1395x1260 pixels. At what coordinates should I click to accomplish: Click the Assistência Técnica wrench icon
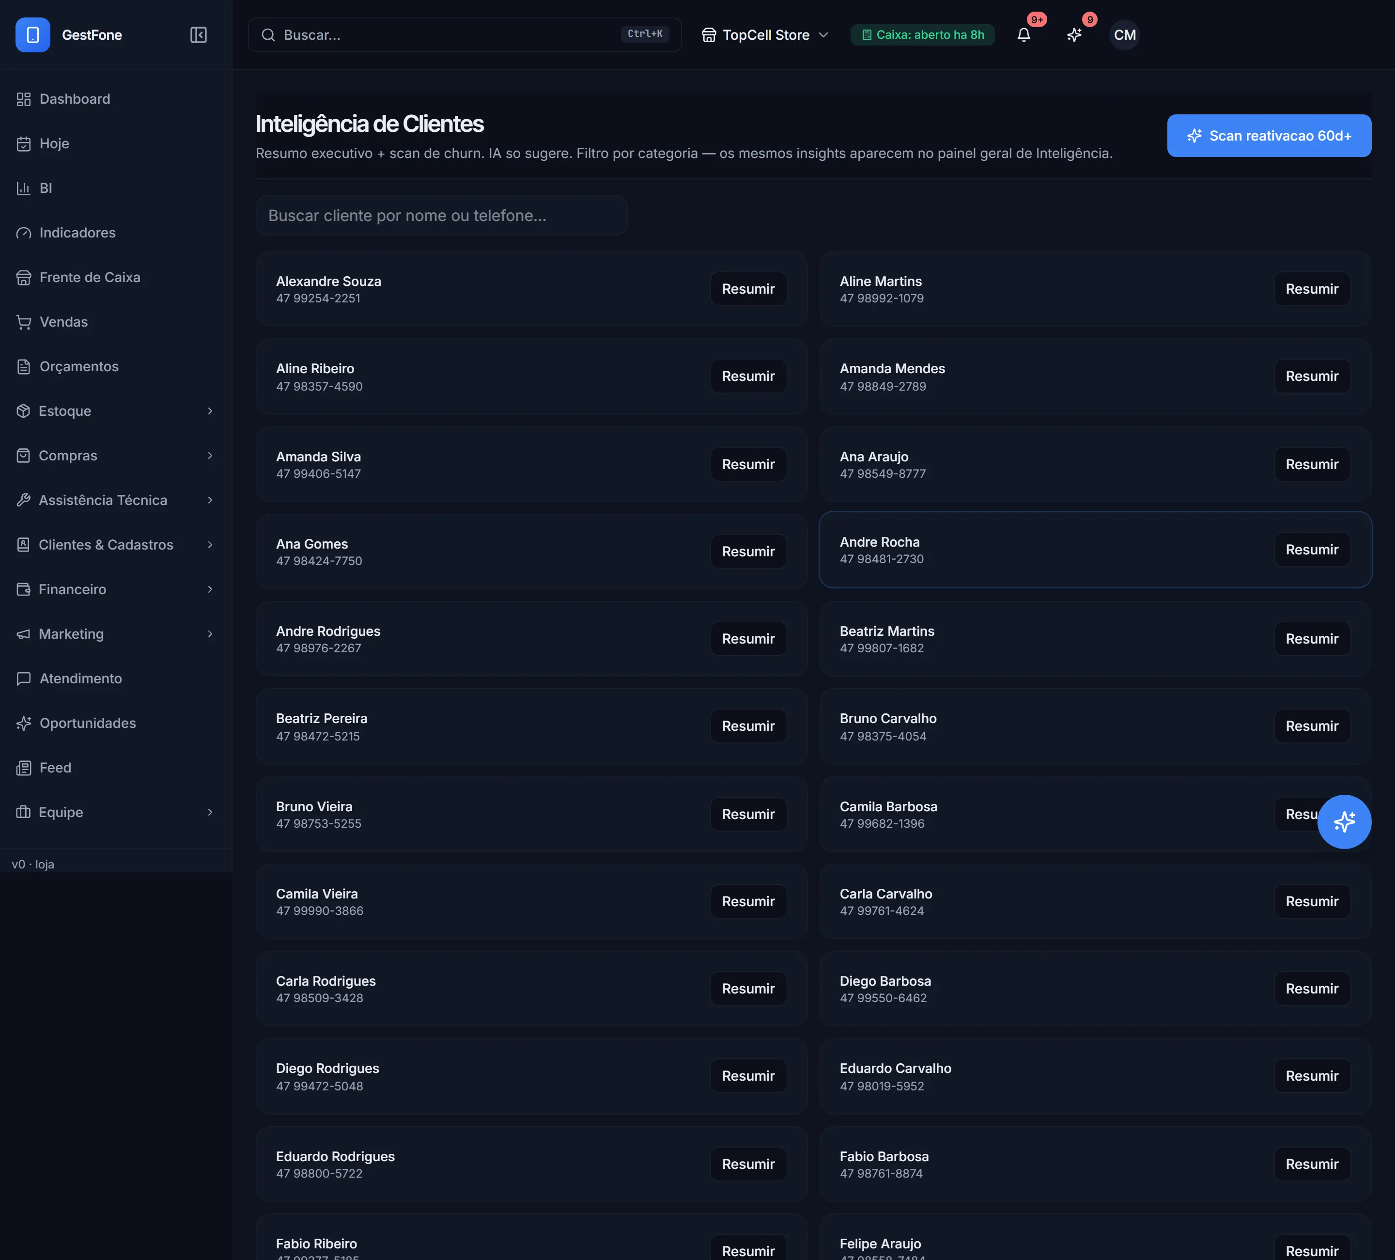pyautogui.click(x=24, y=500)
